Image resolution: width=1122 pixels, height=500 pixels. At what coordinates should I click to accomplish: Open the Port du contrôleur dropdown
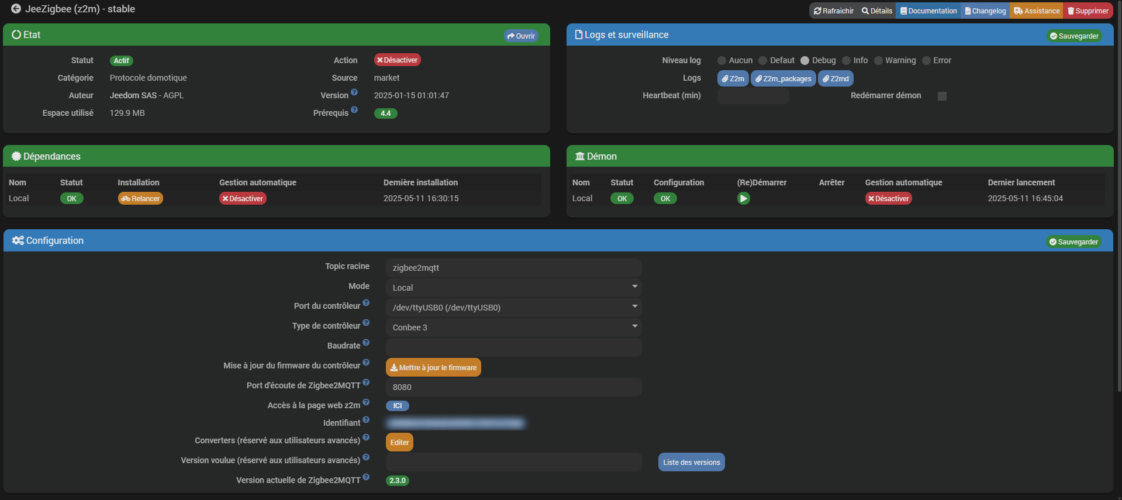[x=513, y=307]
